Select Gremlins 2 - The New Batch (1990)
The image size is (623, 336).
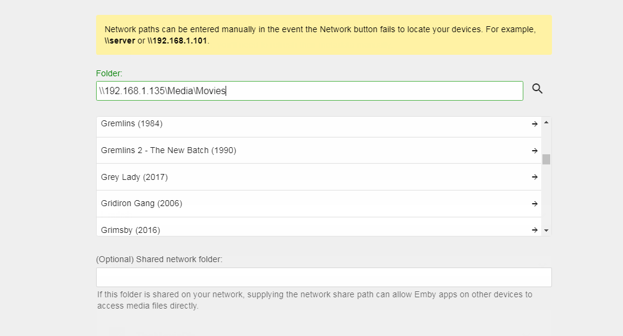[x=169, y=151]
